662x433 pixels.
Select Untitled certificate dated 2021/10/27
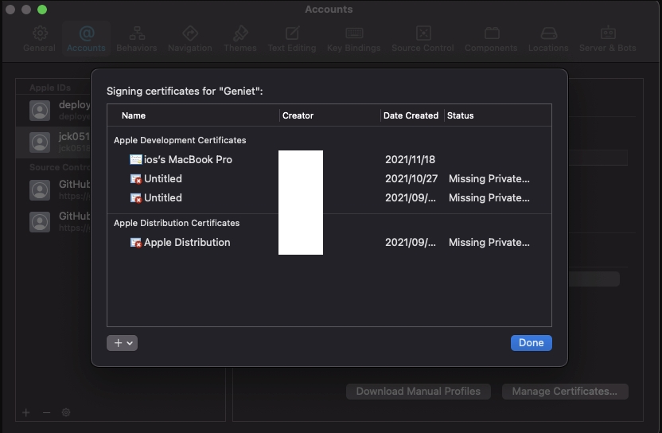click(x=163, y=179)
